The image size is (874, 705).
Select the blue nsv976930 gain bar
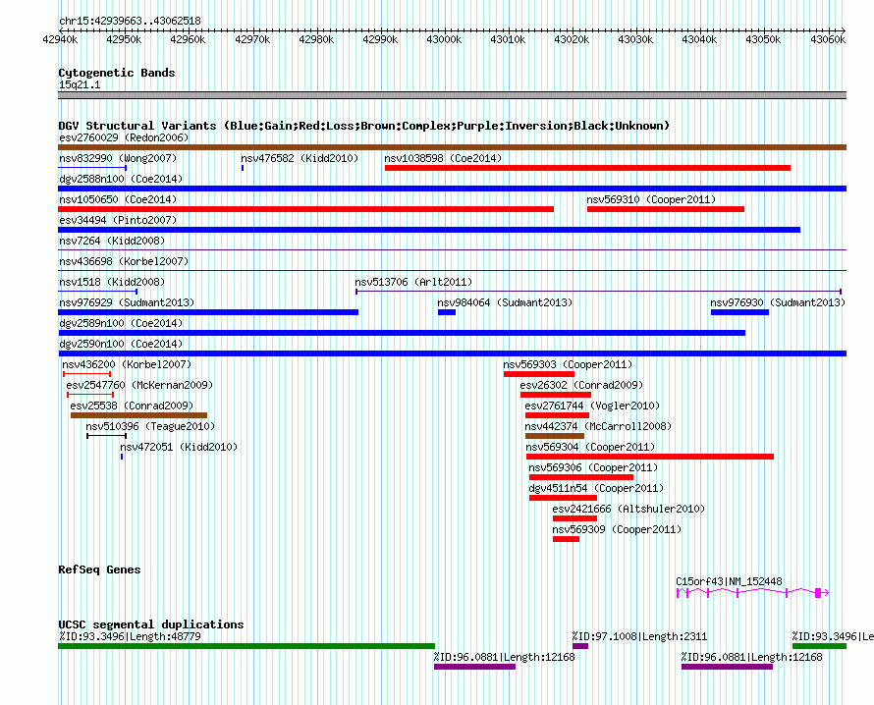pos(739,312)
